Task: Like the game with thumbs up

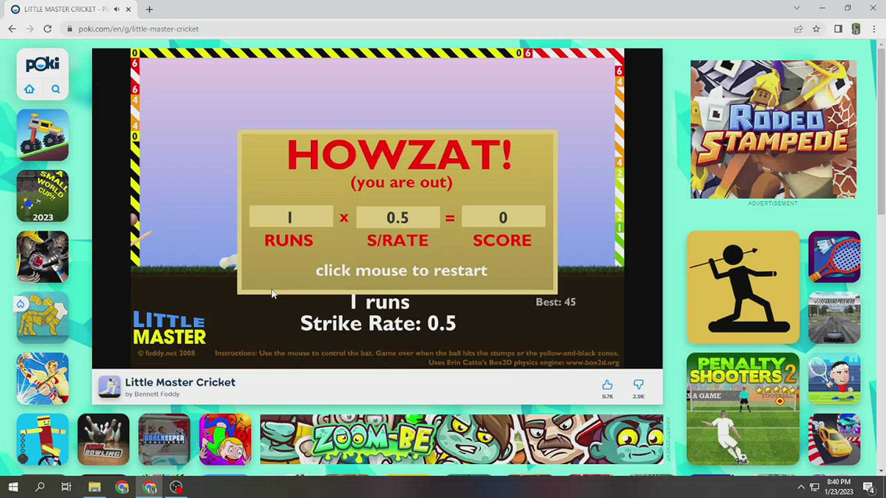Action: click(607, 385)
